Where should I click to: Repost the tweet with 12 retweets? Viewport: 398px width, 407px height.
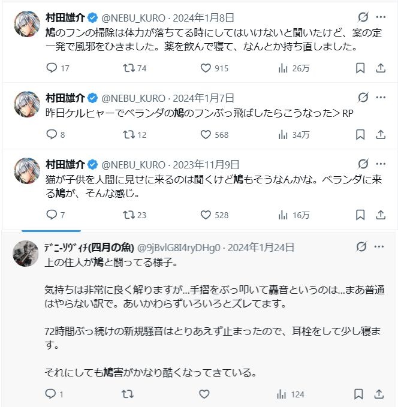(134, 135)
